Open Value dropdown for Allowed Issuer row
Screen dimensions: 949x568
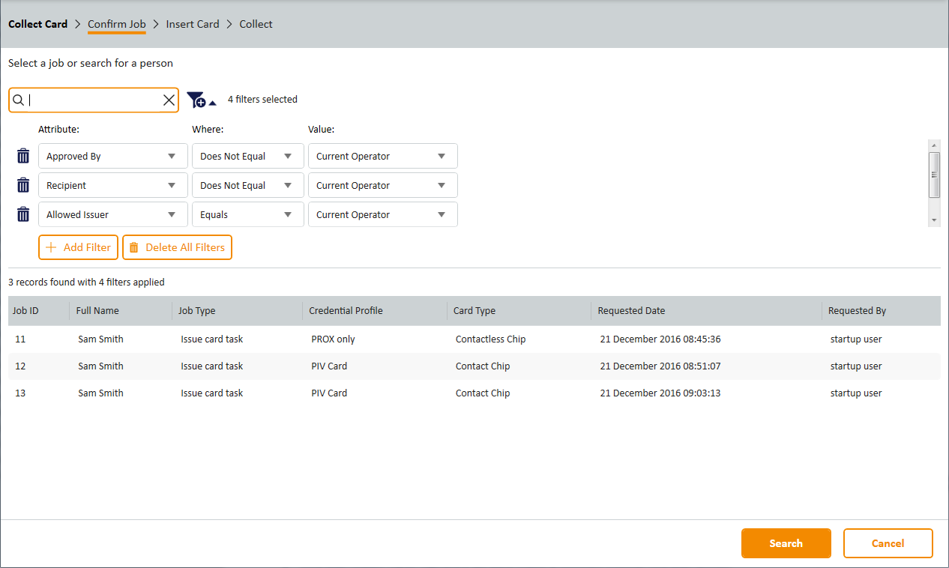coord(382,214)
